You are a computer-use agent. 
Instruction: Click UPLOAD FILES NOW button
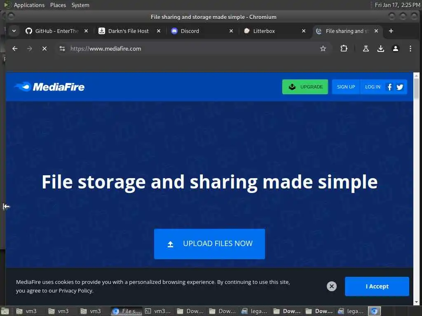209,244
